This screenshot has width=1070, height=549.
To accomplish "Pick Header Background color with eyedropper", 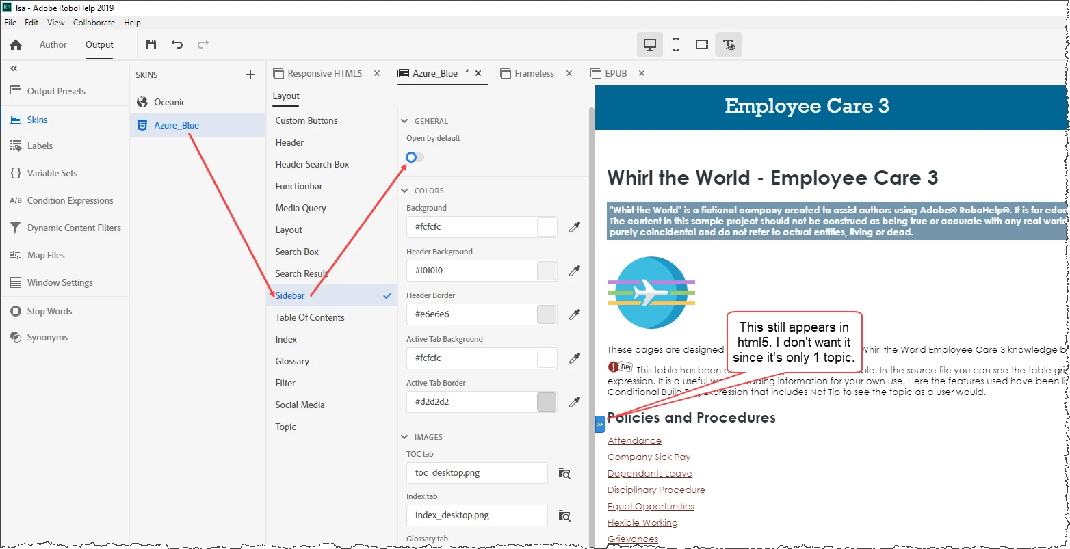I will click(x=575, y=271).
